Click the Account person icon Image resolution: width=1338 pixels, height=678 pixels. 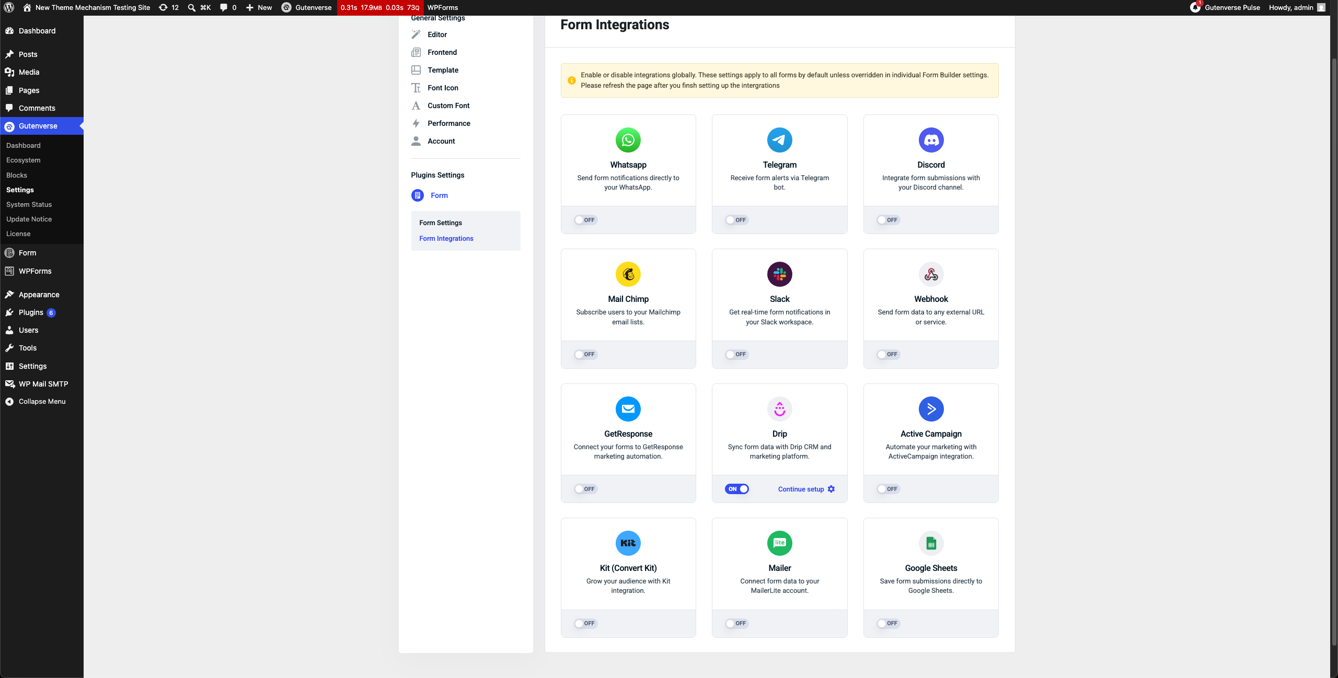(x=416, y=141)
